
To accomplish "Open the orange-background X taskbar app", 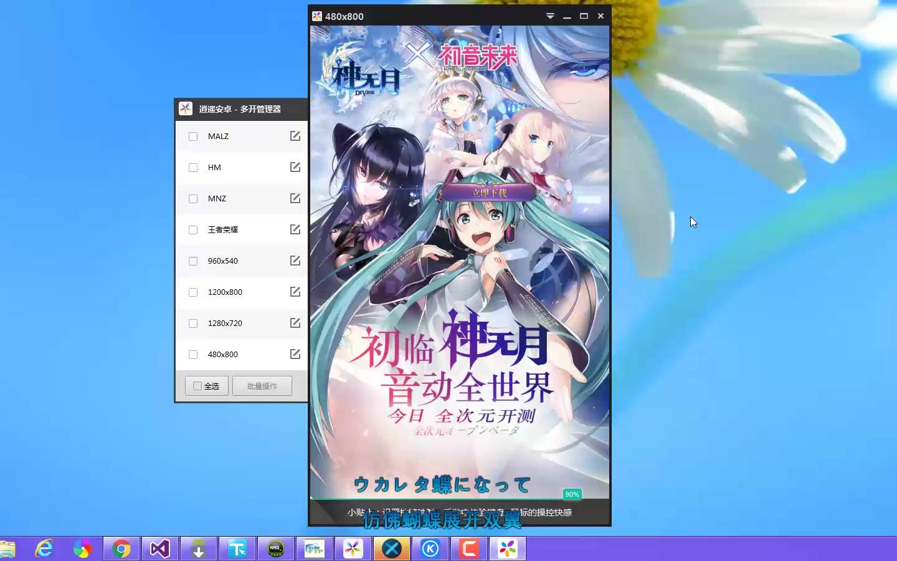I will pos(392,549).
